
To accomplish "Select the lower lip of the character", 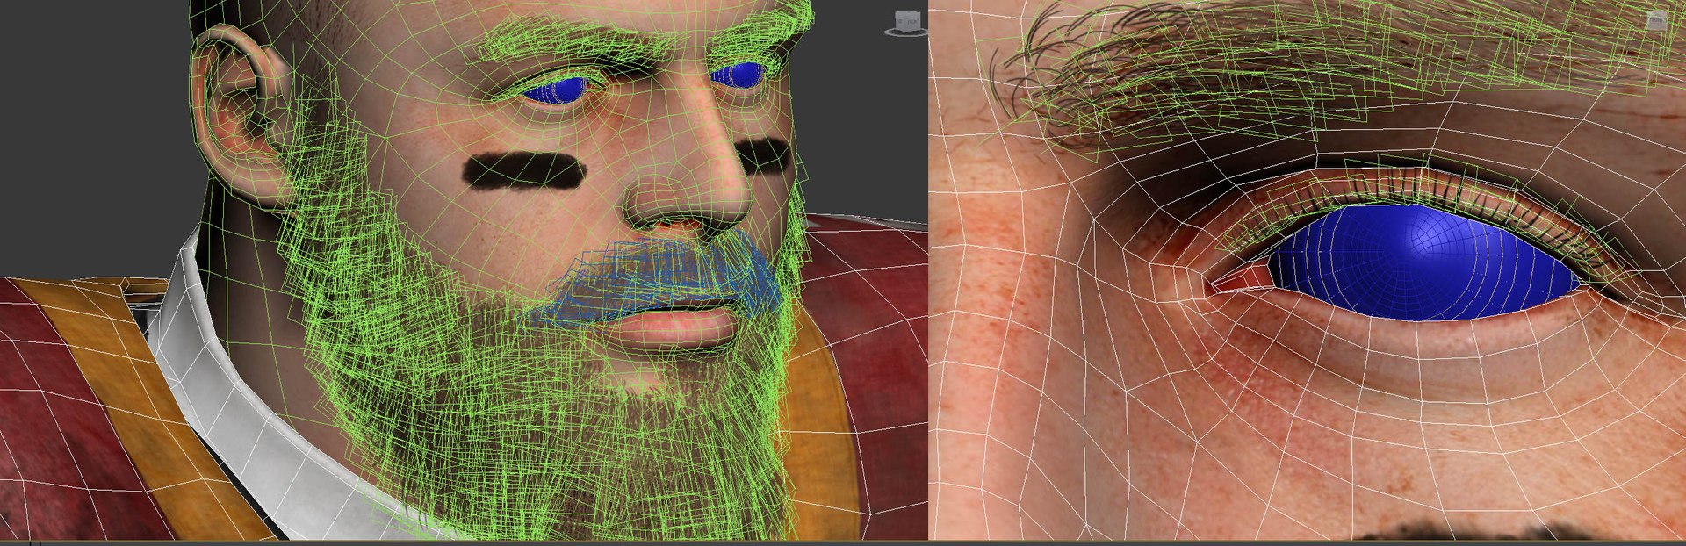I will point(676,327).
